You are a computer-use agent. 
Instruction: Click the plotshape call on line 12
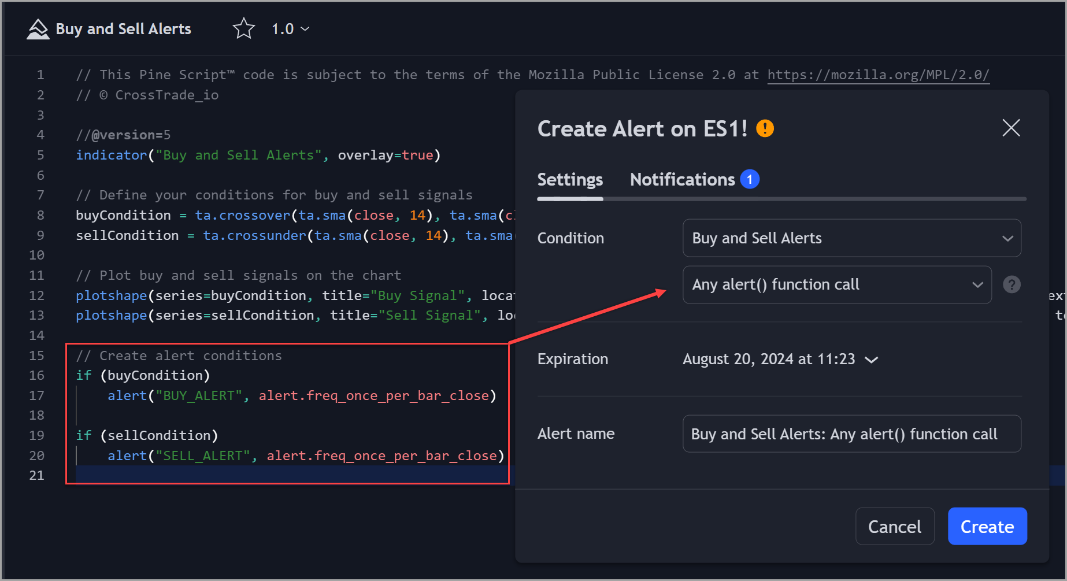tap(111, 295)
